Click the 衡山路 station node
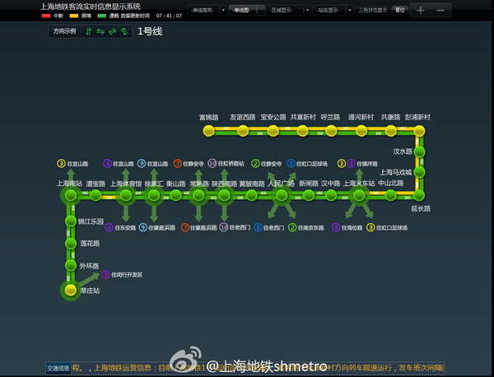Image resolution: width=494 pixels, height=377 pixels. click(x=176, y=195)
